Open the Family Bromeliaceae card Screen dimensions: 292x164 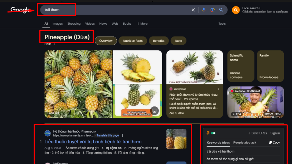[x=271, y=66]
